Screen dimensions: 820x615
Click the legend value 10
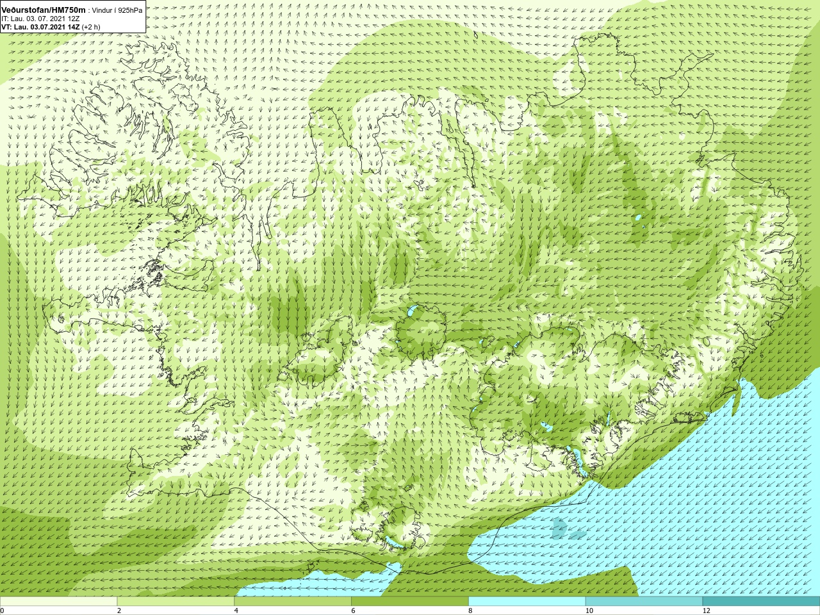(x=589, y=611)
